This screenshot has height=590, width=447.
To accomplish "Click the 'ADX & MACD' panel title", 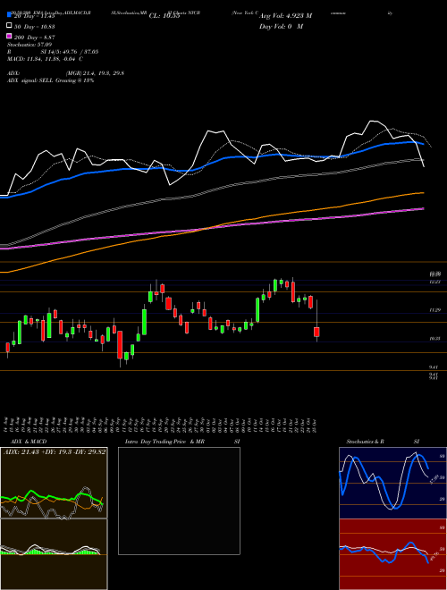I will pos(29,442).
